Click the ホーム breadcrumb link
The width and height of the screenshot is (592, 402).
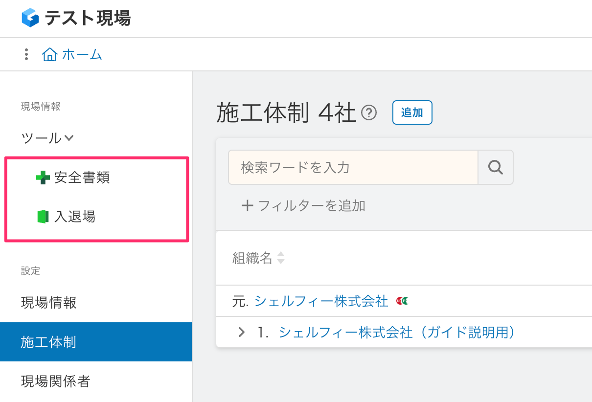82,54
